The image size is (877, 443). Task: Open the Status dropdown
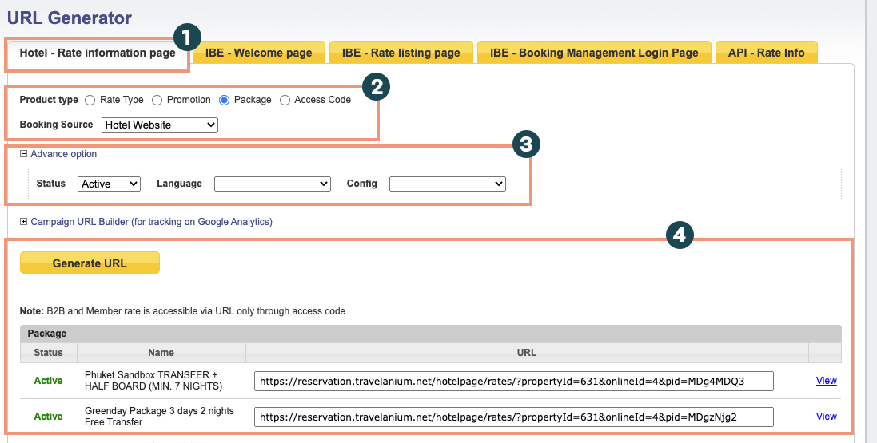click(x=110, y=184)
